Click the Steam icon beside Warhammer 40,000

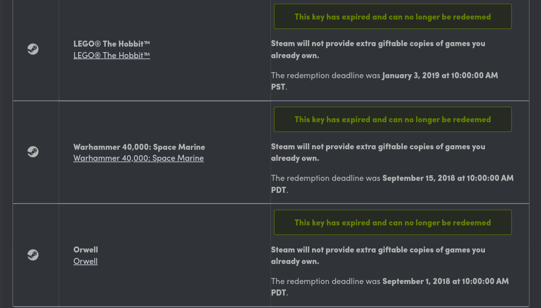coord(33,152)
